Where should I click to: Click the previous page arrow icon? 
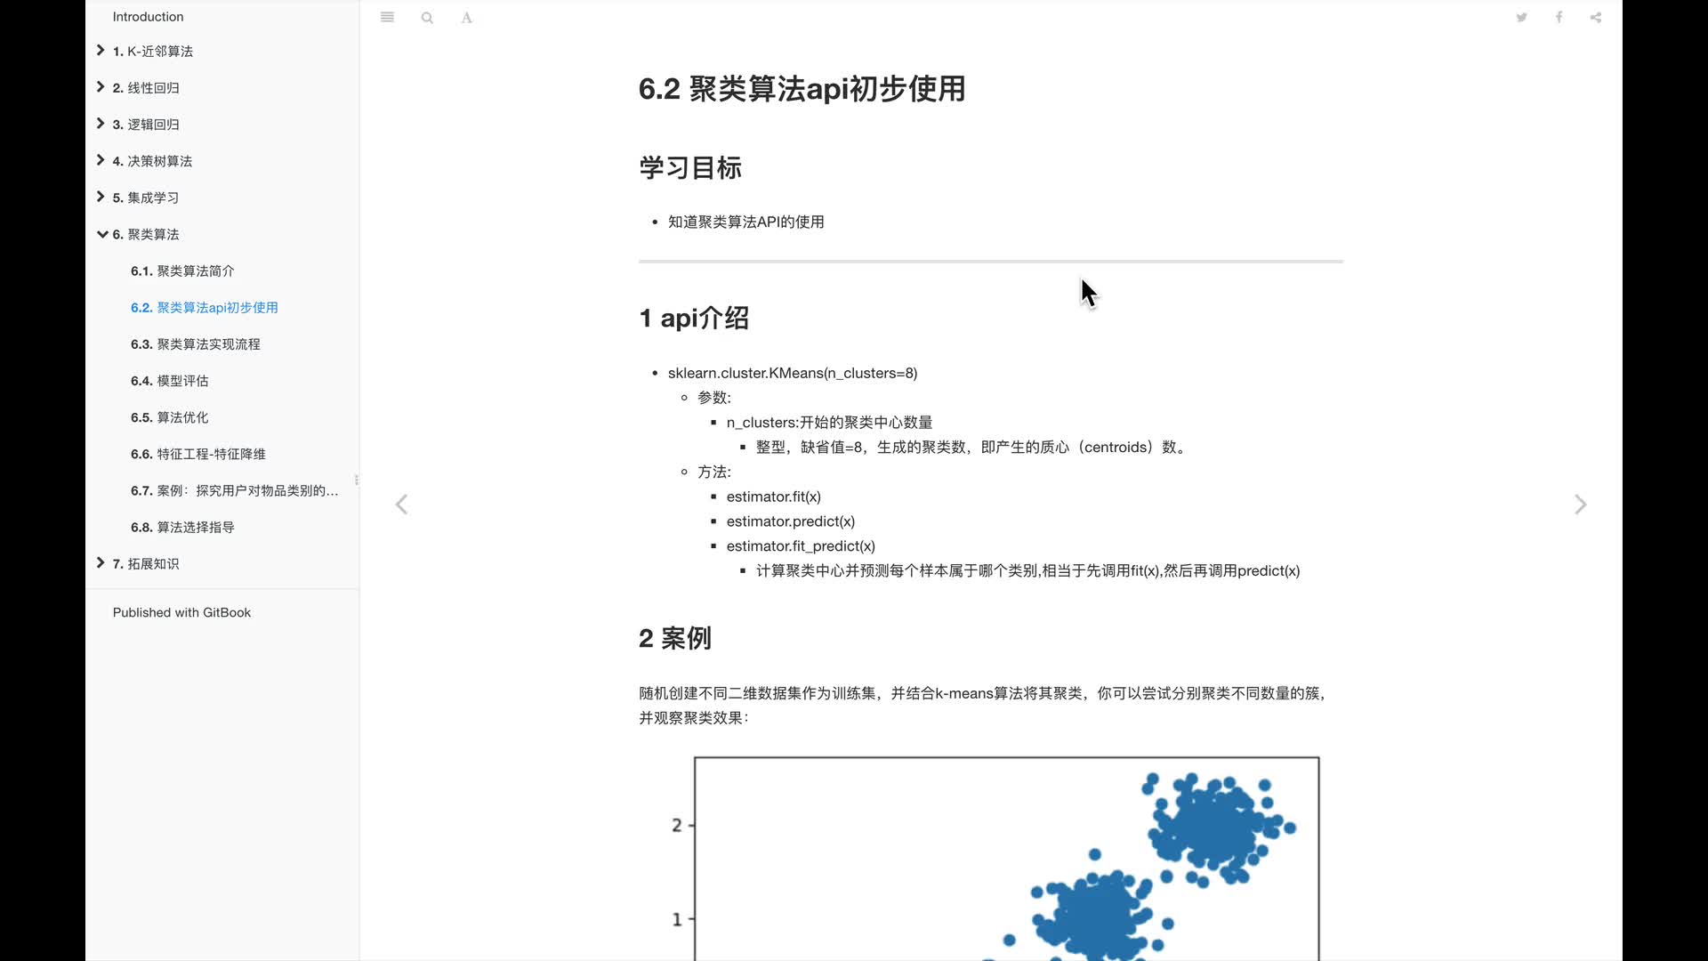coord(401,505)
